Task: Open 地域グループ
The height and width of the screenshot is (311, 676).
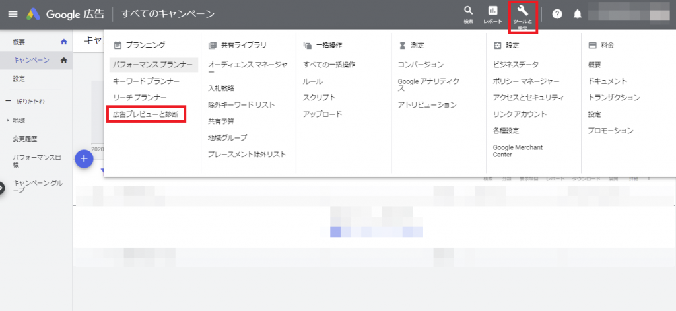Action: coord(228,137)
